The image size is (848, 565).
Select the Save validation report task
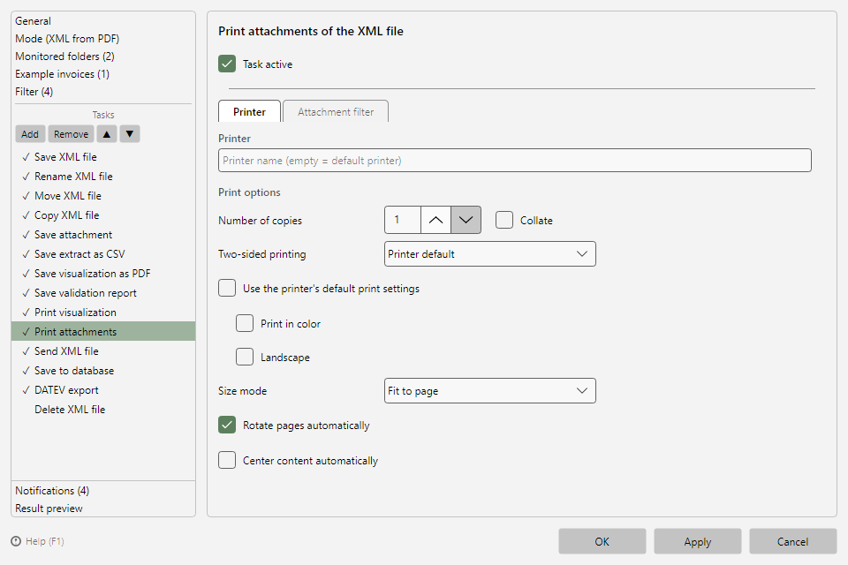click(x=103, y=293)
